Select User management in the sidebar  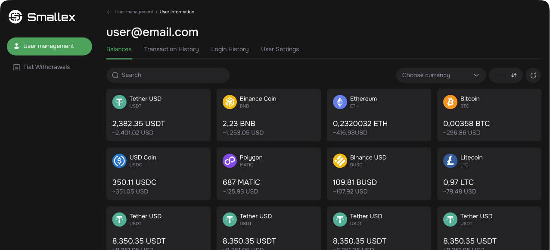[x=50, y=47]
